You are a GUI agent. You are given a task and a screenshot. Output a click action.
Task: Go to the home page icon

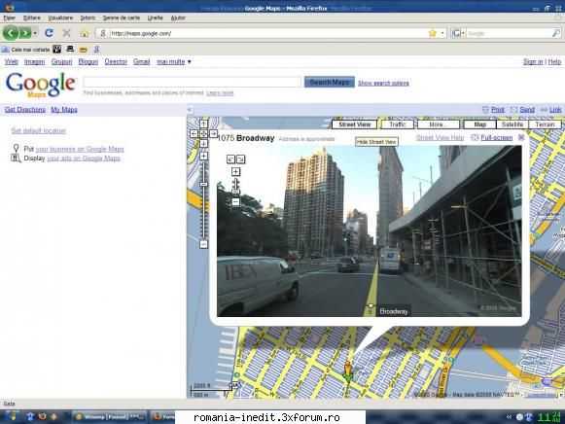(85, 33)
